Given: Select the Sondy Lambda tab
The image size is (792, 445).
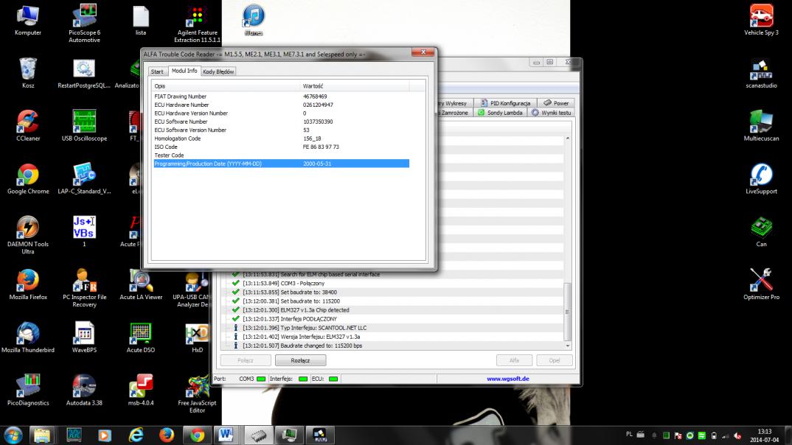Looking at the screenshot, I should [x=500, y=113].
